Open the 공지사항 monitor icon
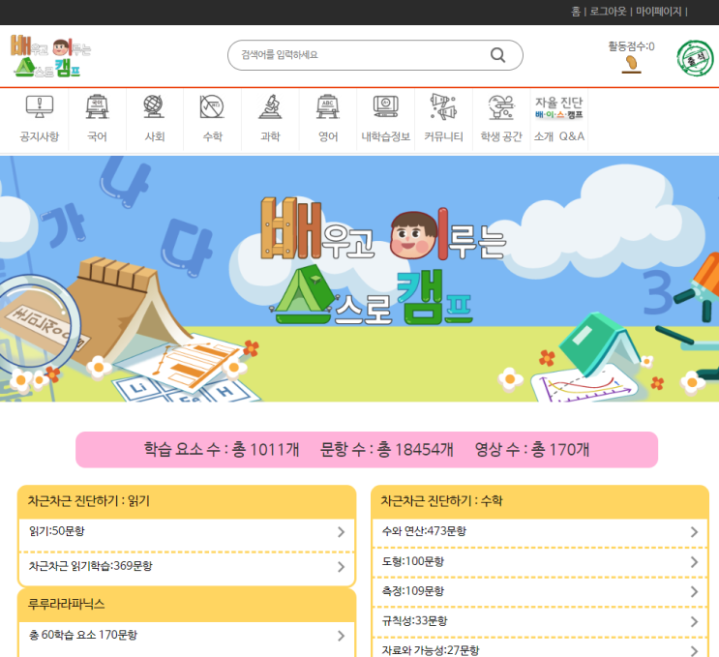 click(x=40, y=106)
